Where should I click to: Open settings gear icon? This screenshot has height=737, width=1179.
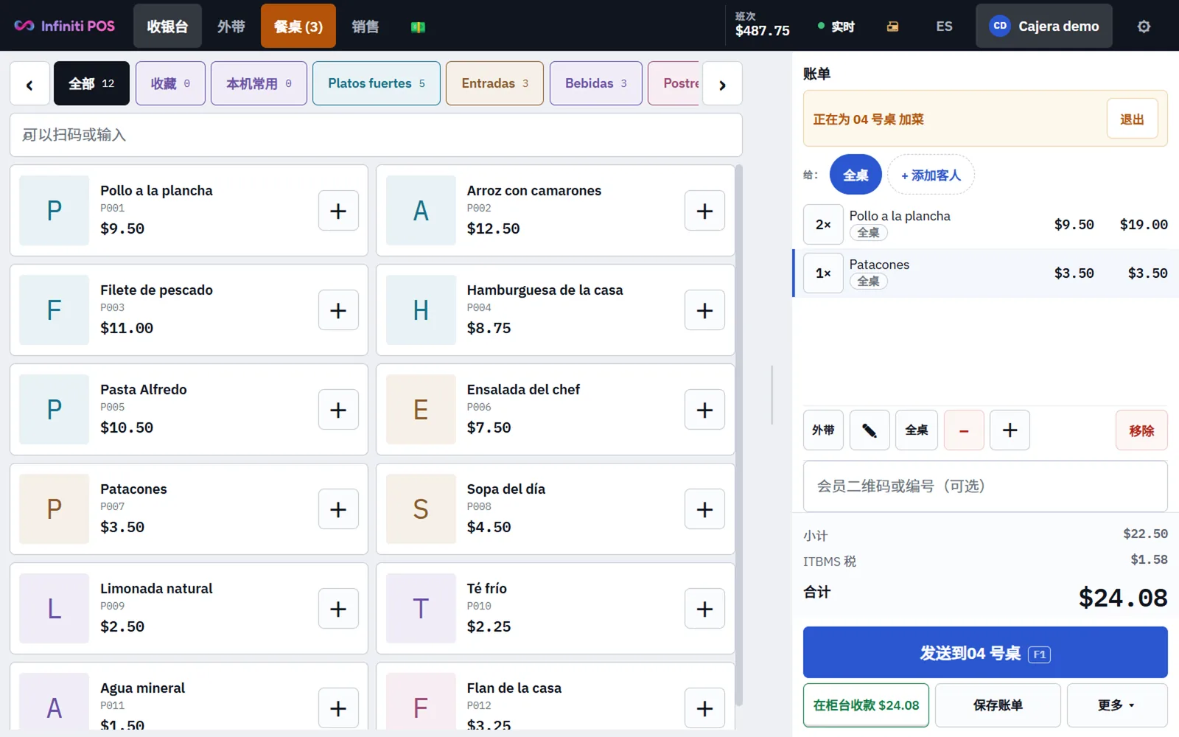(1144, 27)
